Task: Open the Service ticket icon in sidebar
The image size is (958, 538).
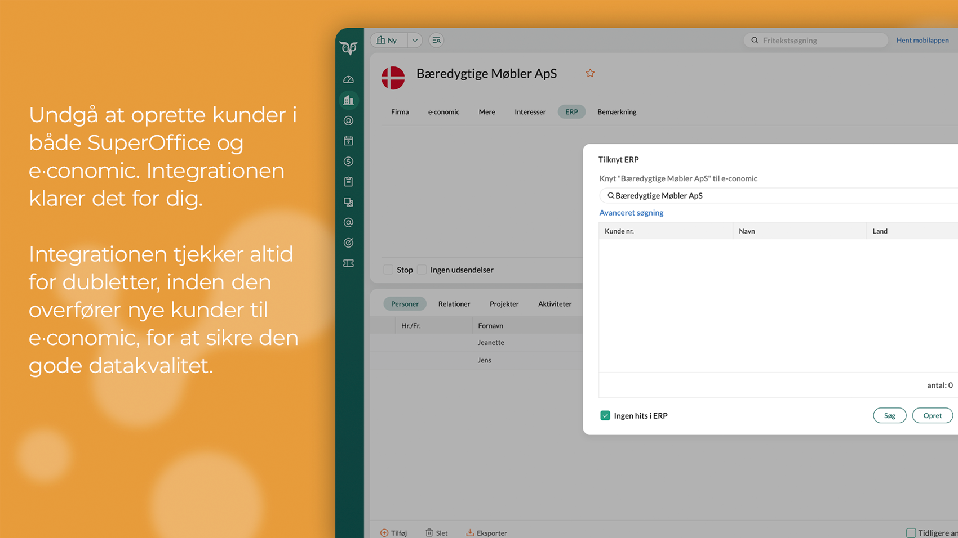Action: (x=348, y=263)
